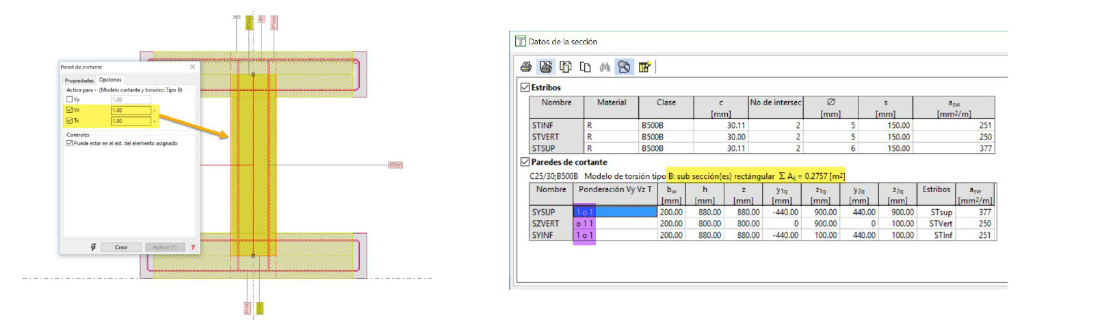Click the binoculars search icon
Viewport: 1113px width, 326px height.
click(x=605, y=67)
